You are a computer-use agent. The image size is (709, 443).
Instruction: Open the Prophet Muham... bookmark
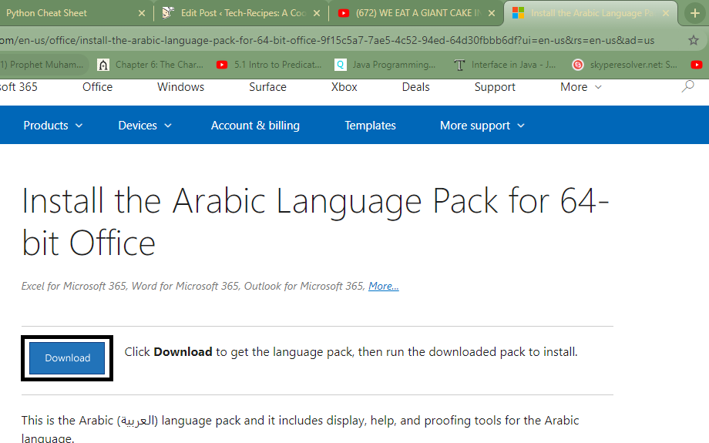pos(42,65)
